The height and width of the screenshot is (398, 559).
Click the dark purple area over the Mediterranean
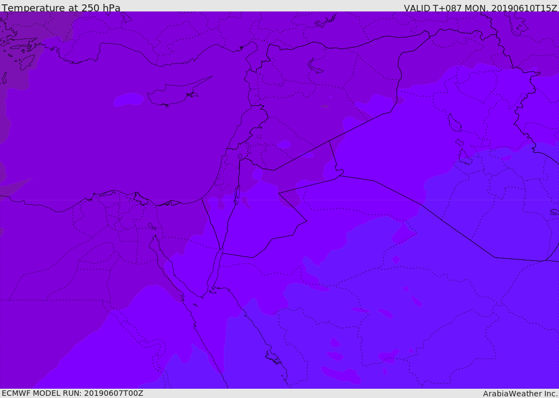(107, 142)
